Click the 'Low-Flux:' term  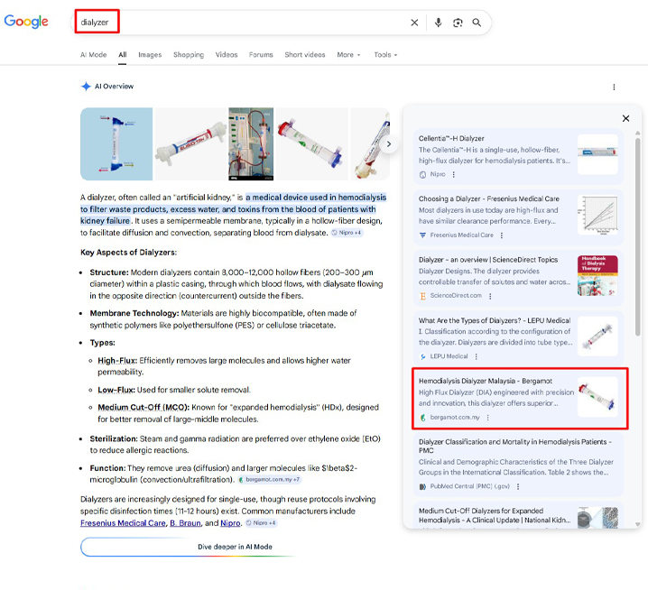pyautogui.click(x=116, y=390)
